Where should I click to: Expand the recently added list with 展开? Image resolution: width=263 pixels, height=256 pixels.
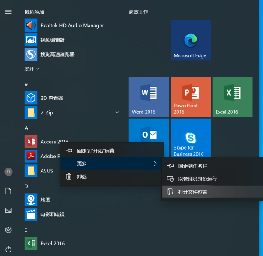[x=32, y=69]
